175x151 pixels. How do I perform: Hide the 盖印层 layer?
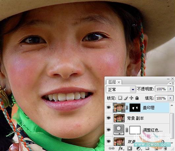(109, 107)
